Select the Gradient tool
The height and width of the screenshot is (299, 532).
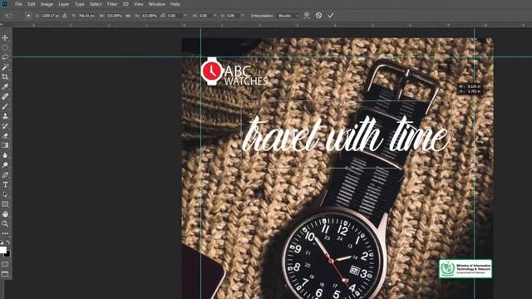[5, 145]
